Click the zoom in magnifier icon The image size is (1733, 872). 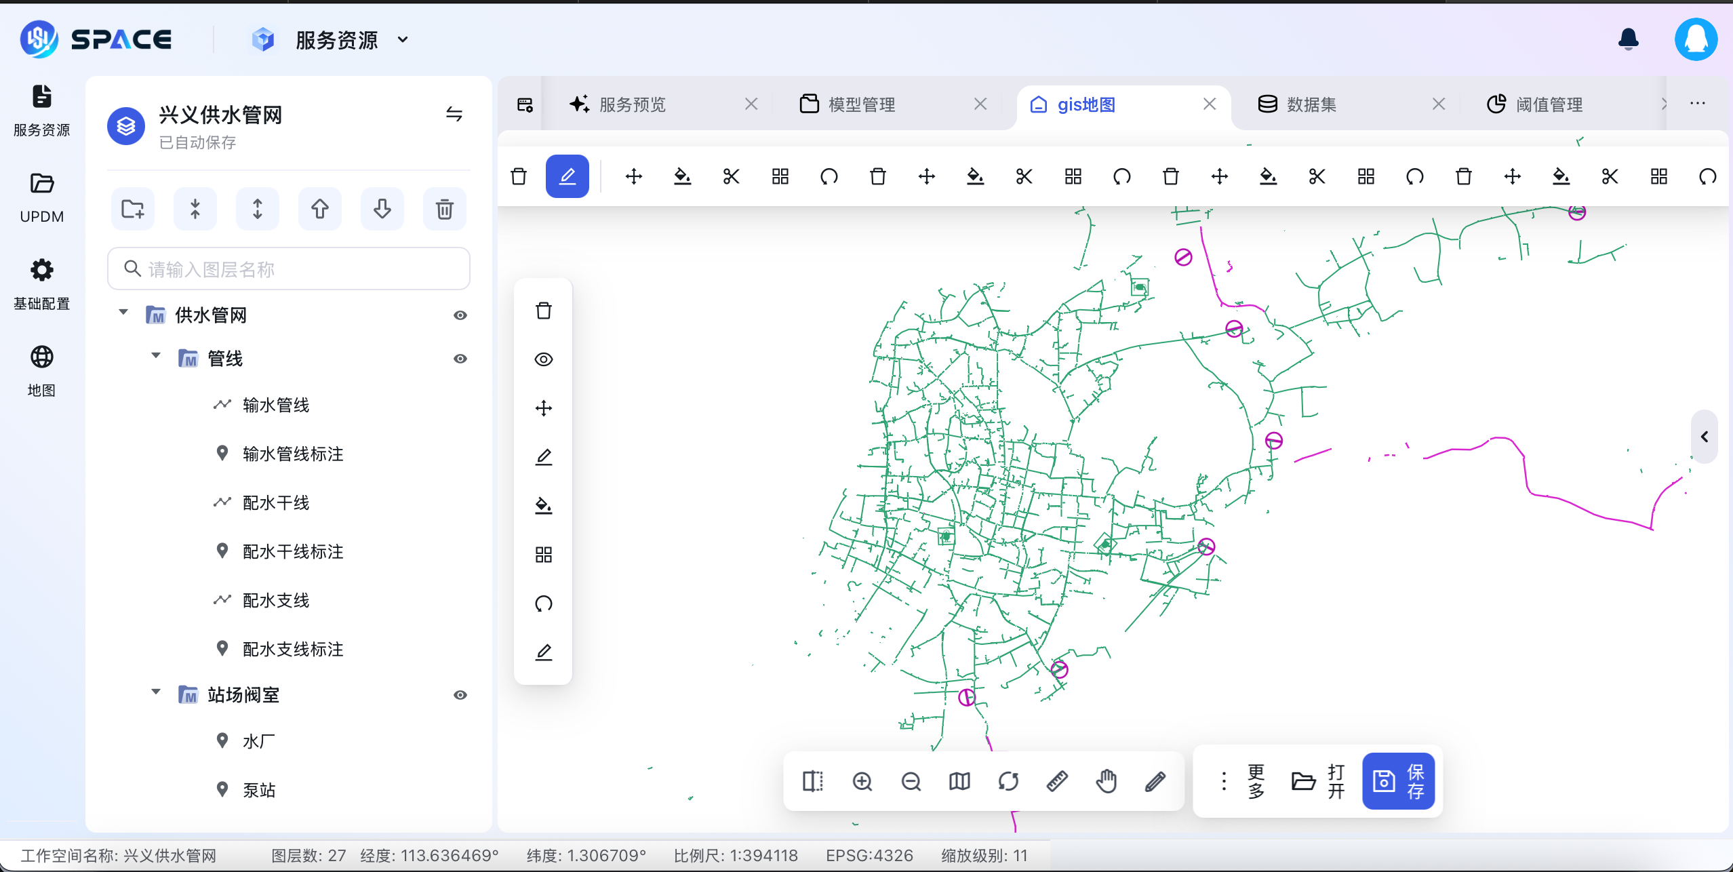(862, 781)
